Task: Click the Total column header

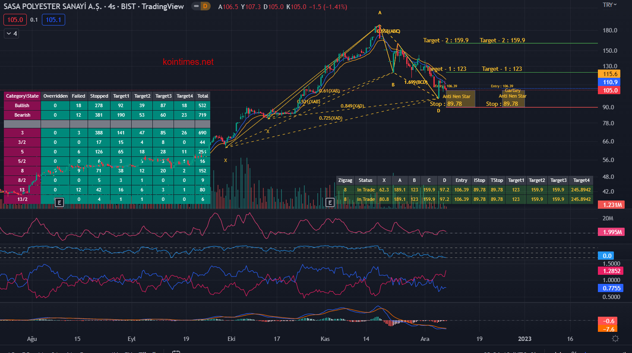Action: (202, 96)
